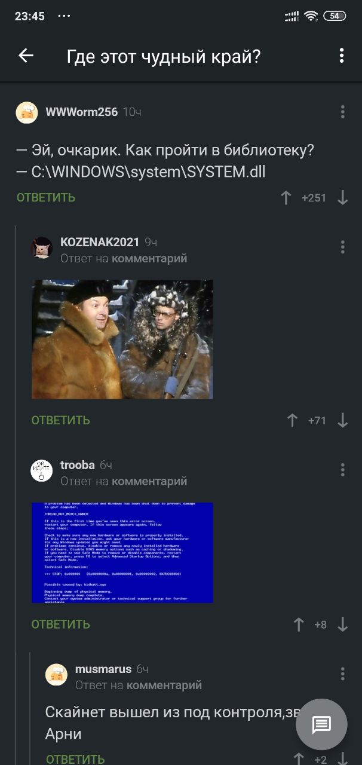This screenshot has width=362, height=765.
Task: Tap the floating write-comment button
Action: [321, 724]
